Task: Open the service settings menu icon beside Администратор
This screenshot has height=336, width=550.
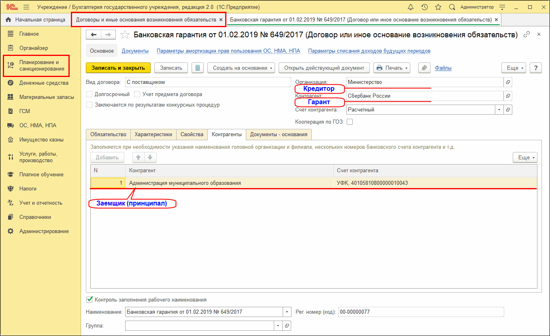Action: [502, 7]
